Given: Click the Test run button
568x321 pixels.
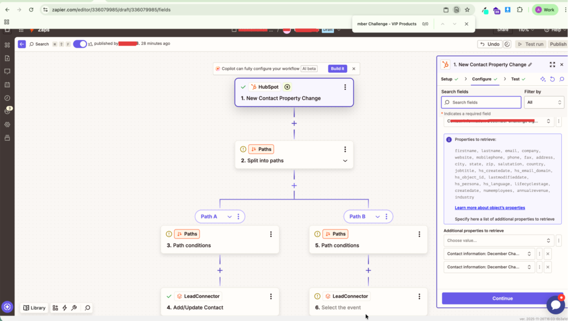Looking at the screenshot, I should (x=531, y=44).
